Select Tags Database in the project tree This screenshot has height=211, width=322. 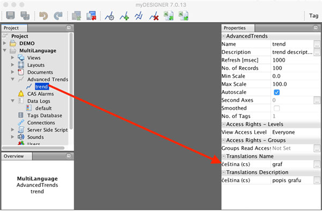(45, 115)
